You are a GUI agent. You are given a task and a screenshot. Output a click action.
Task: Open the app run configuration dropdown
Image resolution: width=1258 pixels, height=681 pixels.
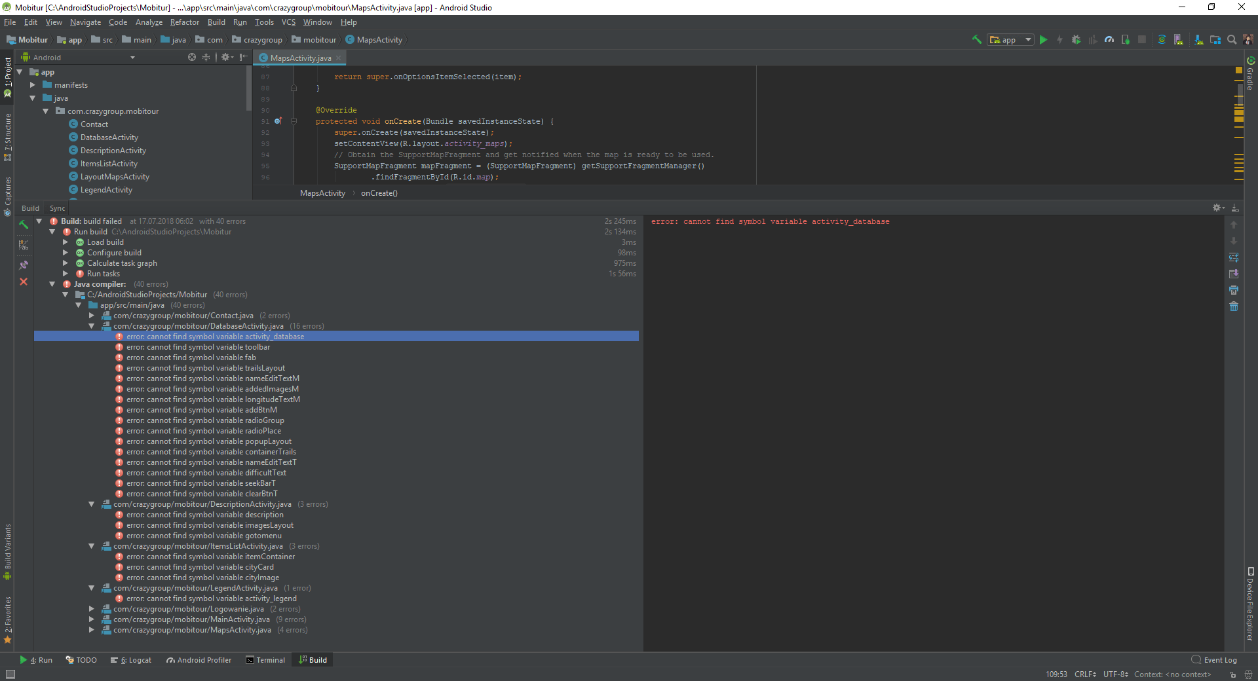pyautogui.click(x=1009, y=39)
